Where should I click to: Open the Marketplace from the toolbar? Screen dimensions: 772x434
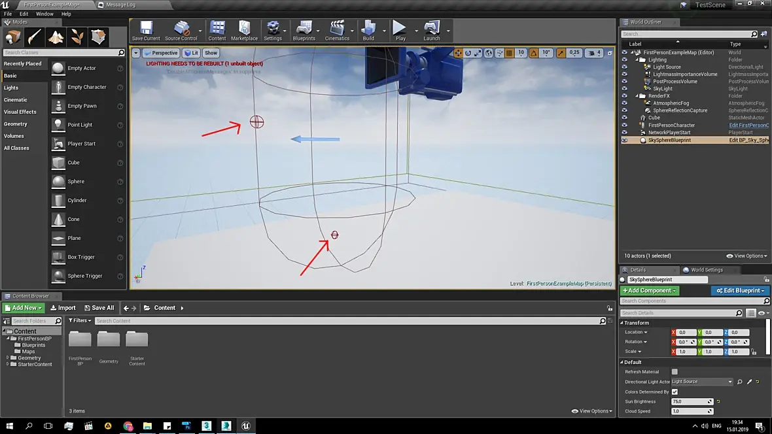click(244, 29)
